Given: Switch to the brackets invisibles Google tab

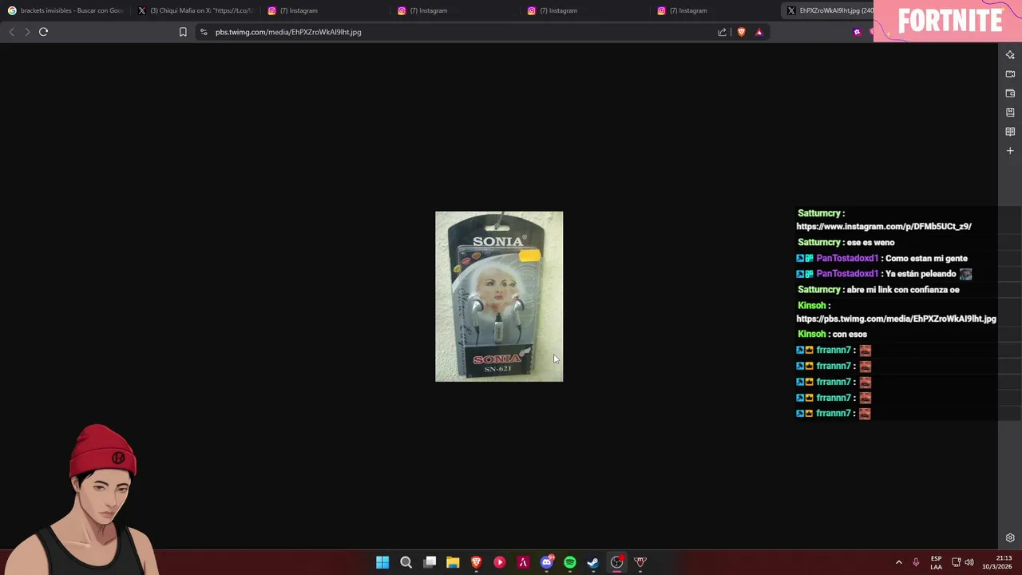Looking at the screenshot, I should pyautogui.click(x=65, y=10).
